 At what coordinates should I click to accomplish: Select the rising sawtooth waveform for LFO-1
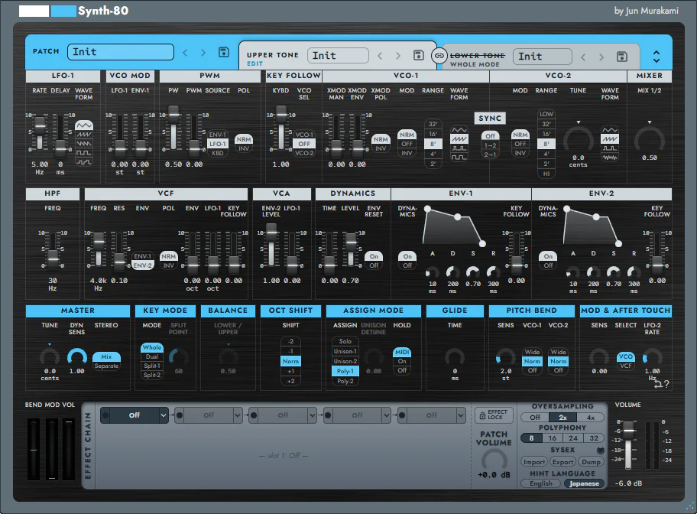point(83,135)
